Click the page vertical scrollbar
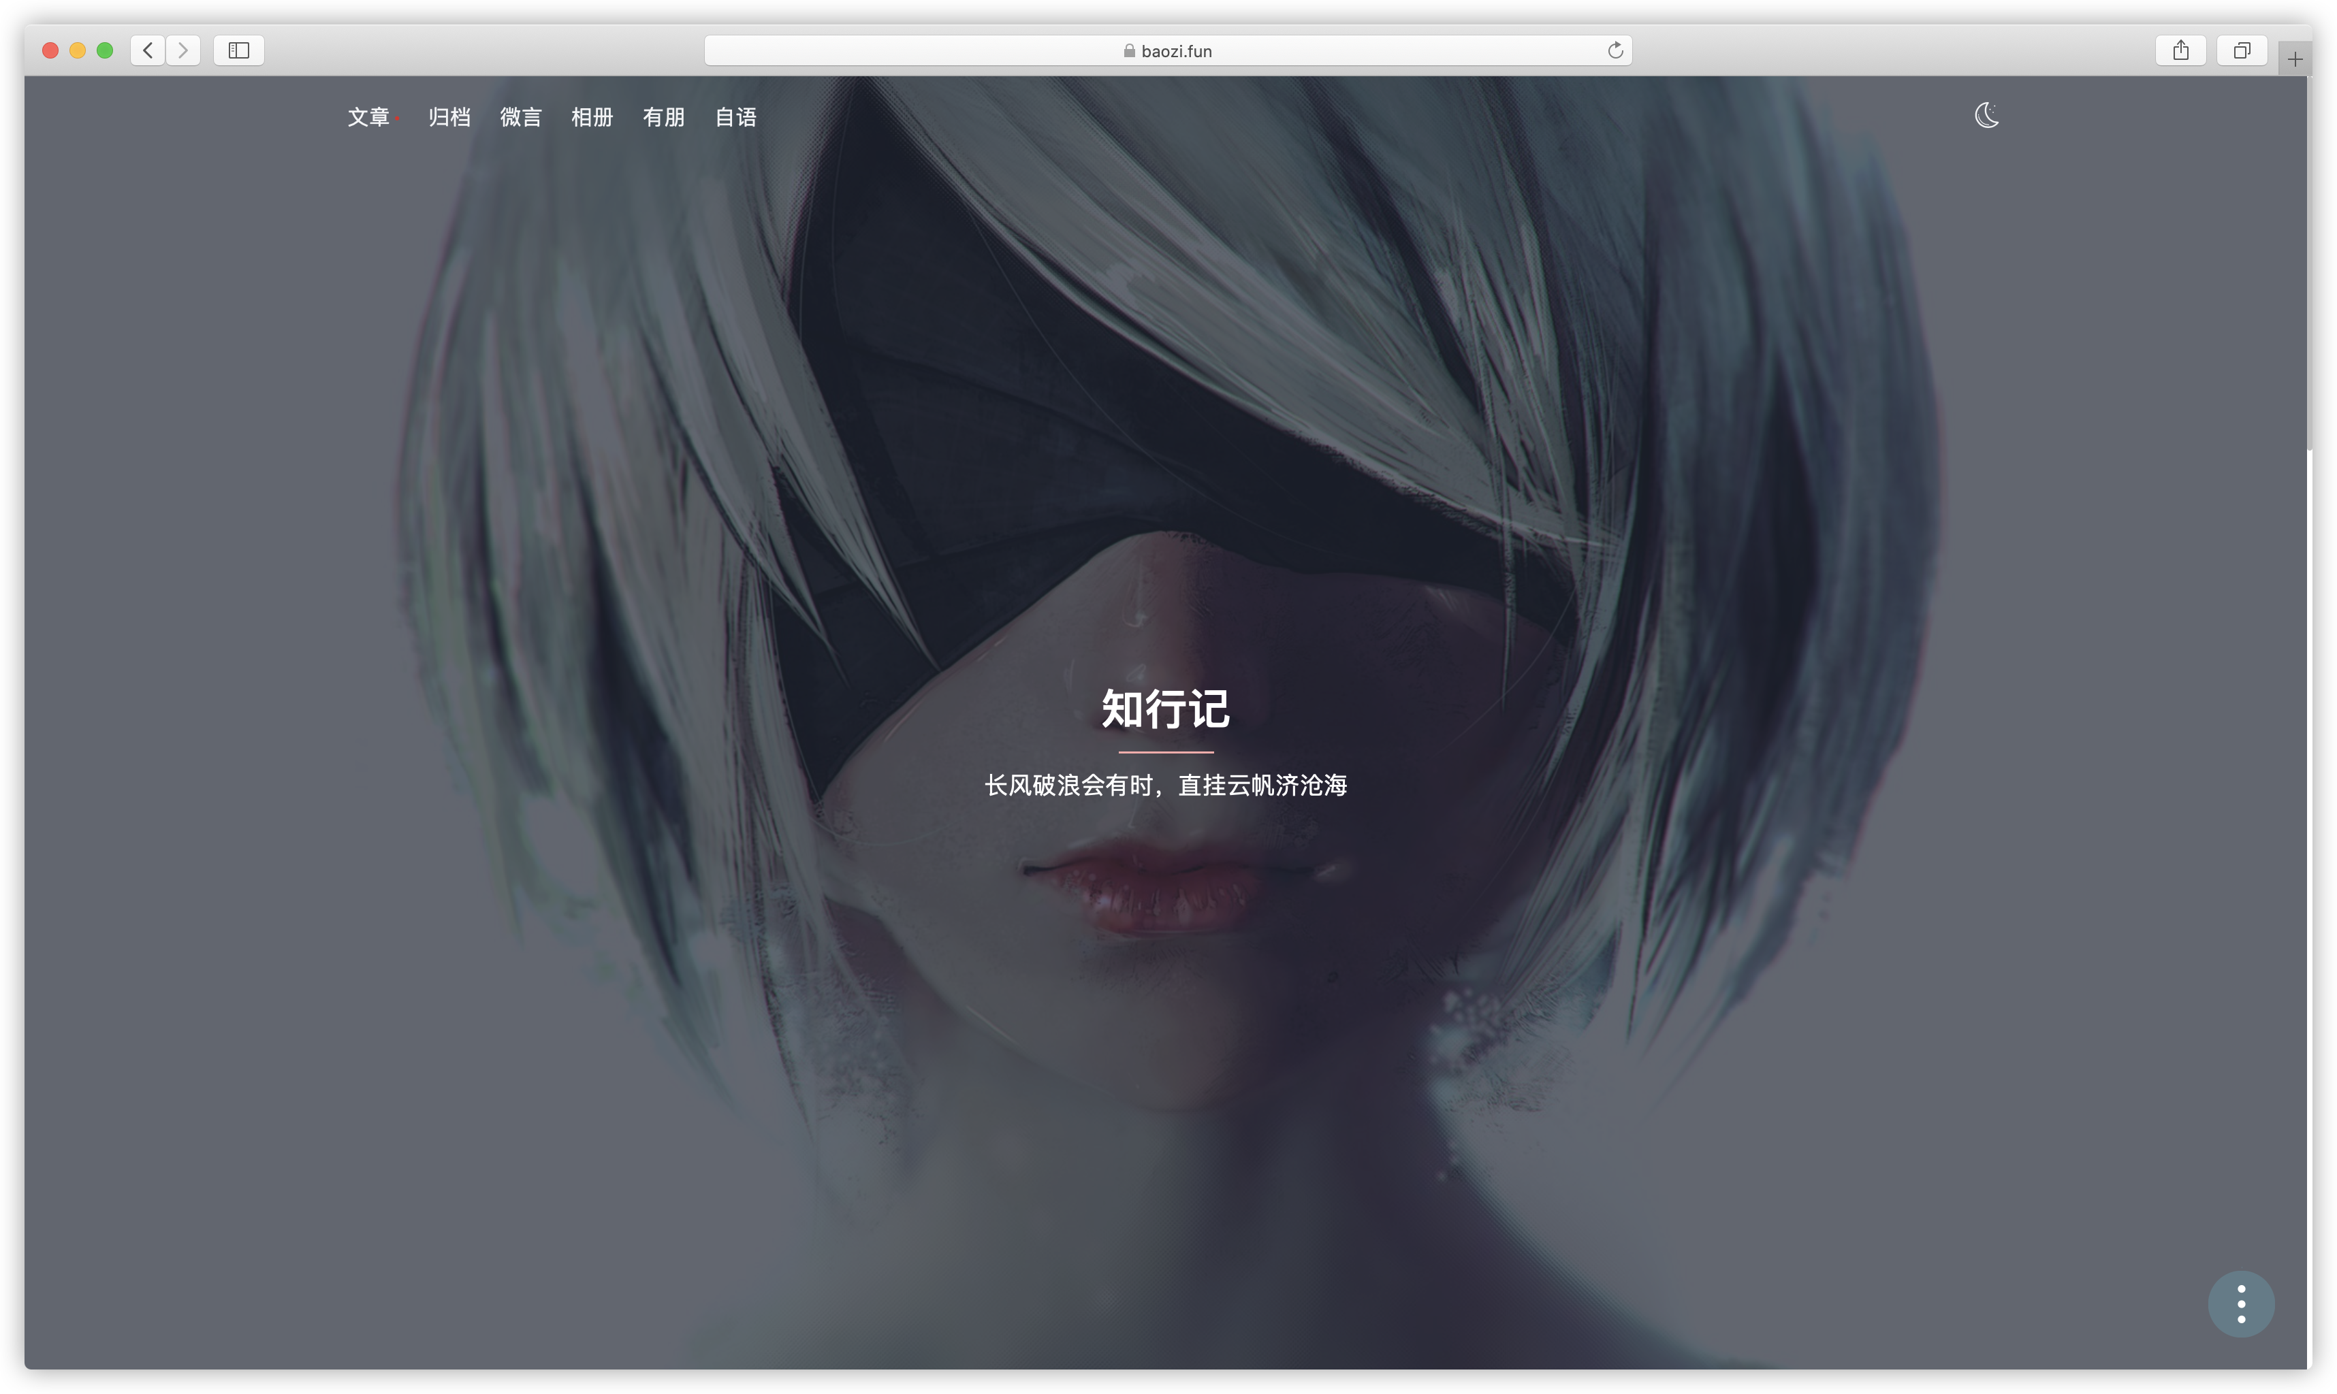Viewport: 2337px width, 1394px height. pyautogui.click(x=2309, y=263)
